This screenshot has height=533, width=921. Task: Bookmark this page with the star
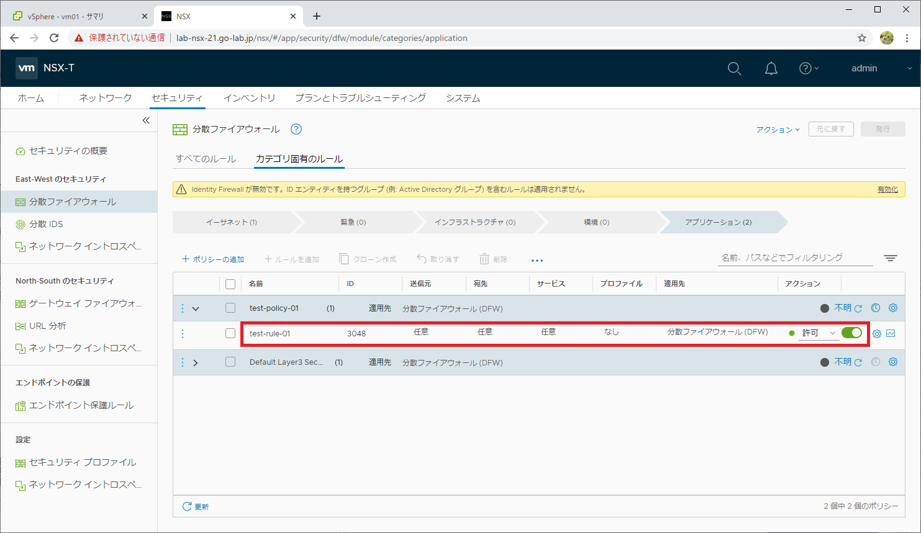pos(862,38)
